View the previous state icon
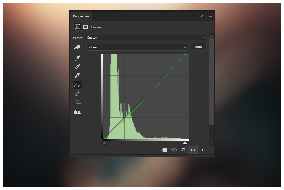Image resolution: width=284 pixels, height=190 pixels. point(174,150)
